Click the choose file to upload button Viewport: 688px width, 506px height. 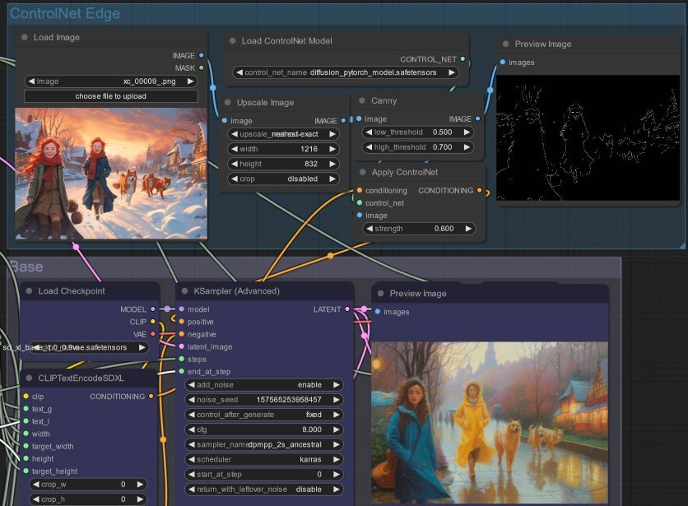tap(110, 96)
